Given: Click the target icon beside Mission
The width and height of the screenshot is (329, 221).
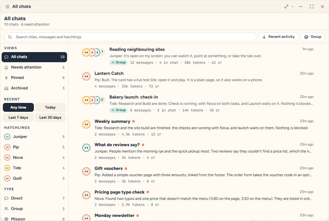Looking at the screenshot, I should [x=6, y=219].
